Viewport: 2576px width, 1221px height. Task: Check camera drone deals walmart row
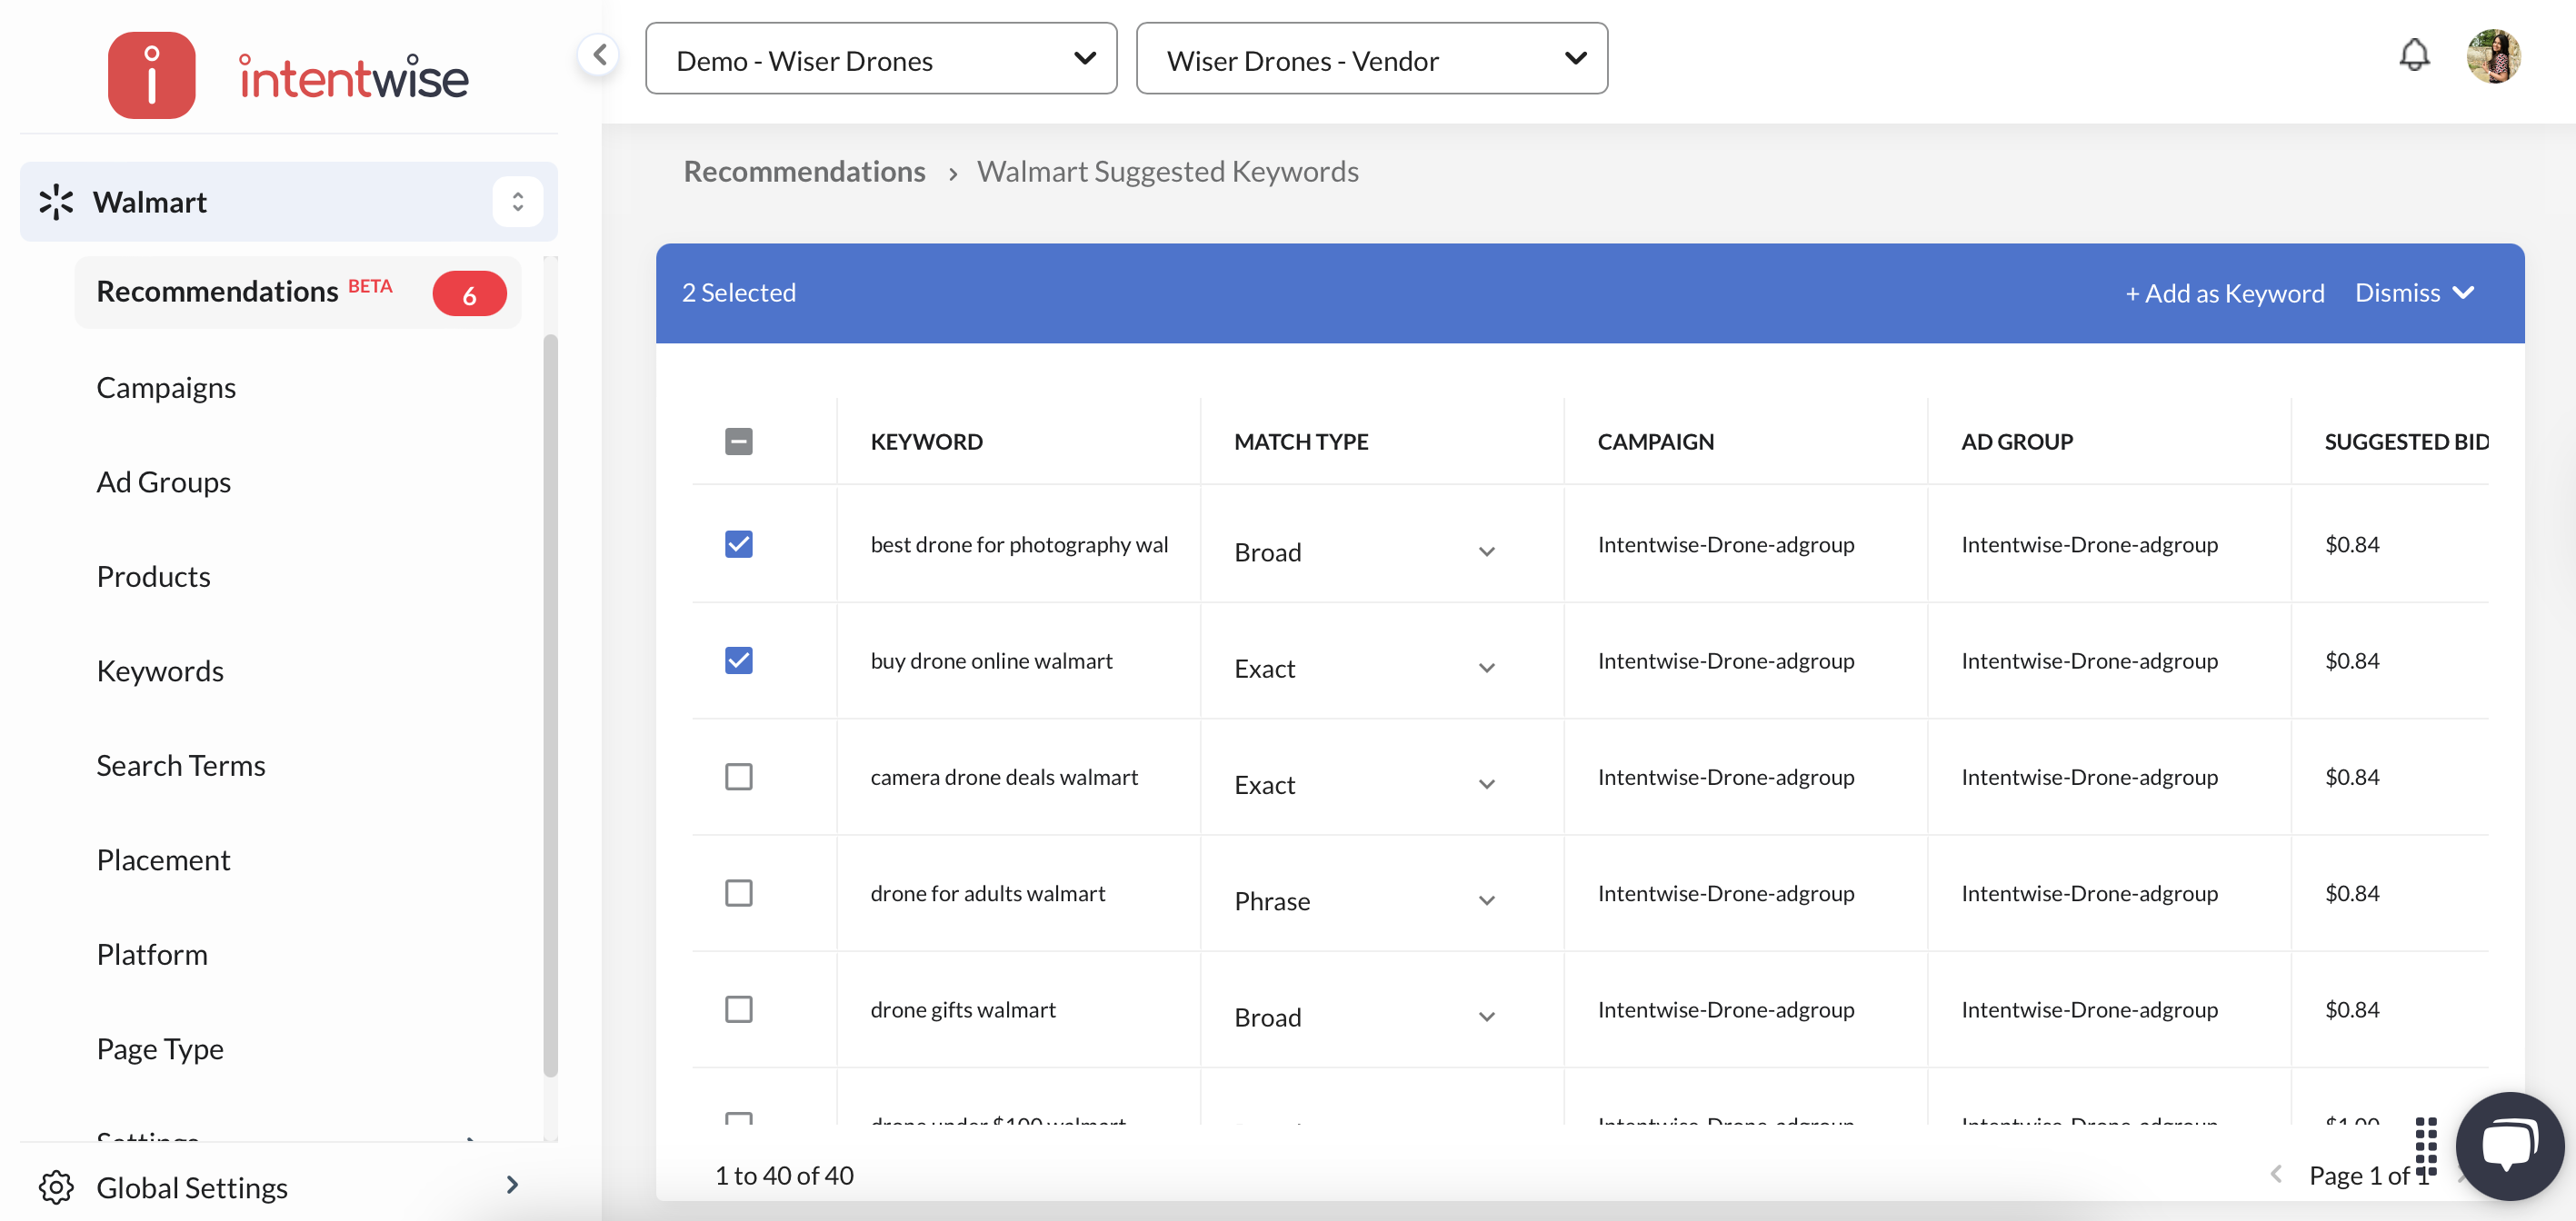[739, 778]
